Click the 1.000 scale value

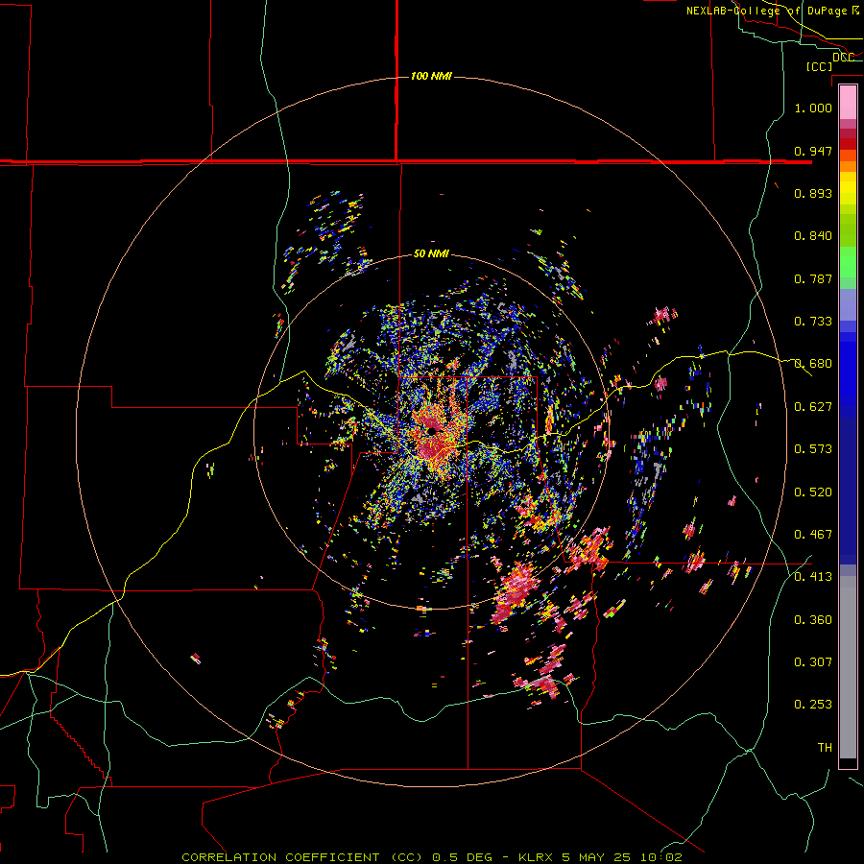click(813, 108)
